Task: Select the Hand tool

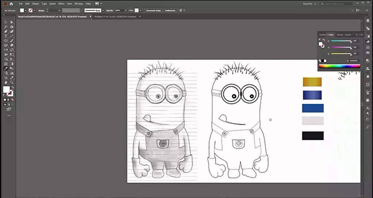Action: [6, 82]
